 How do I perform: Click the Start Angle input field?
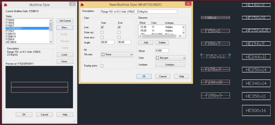click(x=108, y=42)
